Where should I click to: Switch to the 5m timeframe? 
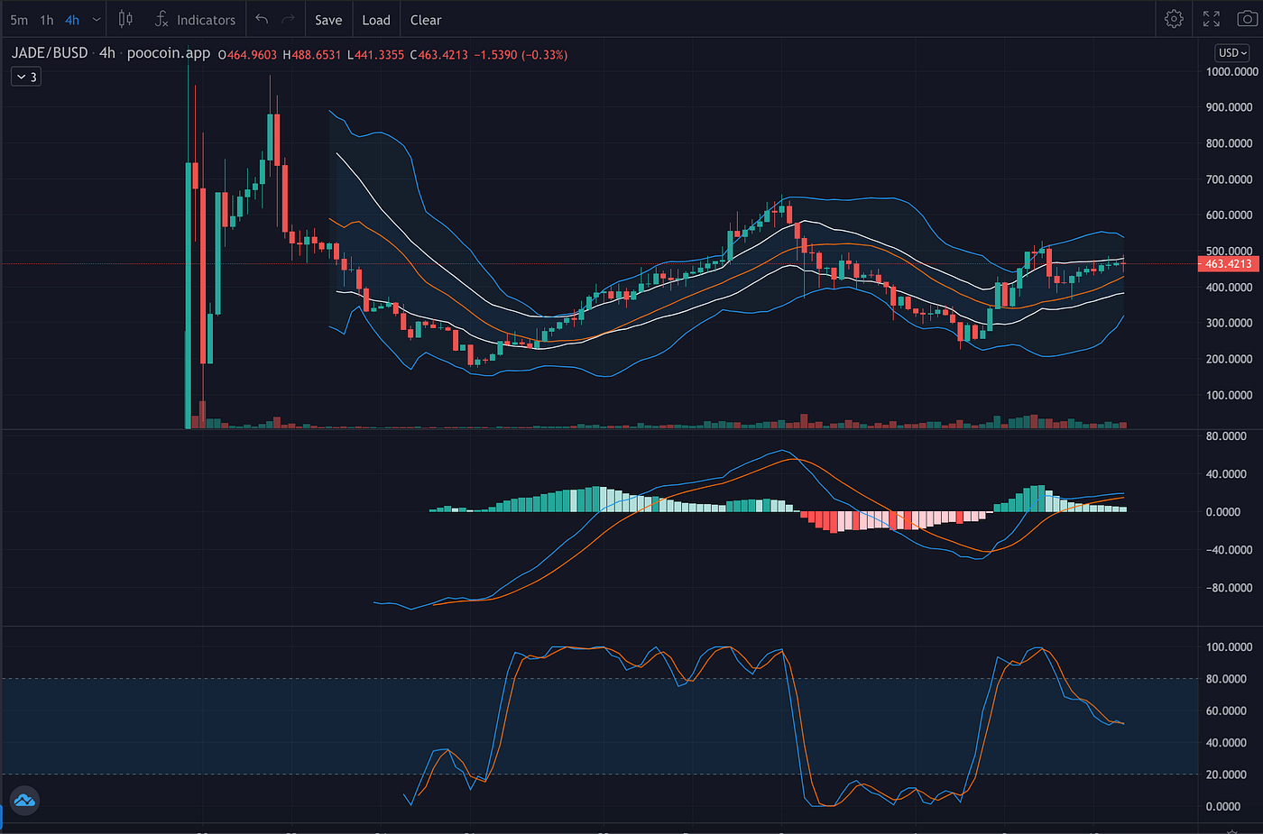coord(19,20)
